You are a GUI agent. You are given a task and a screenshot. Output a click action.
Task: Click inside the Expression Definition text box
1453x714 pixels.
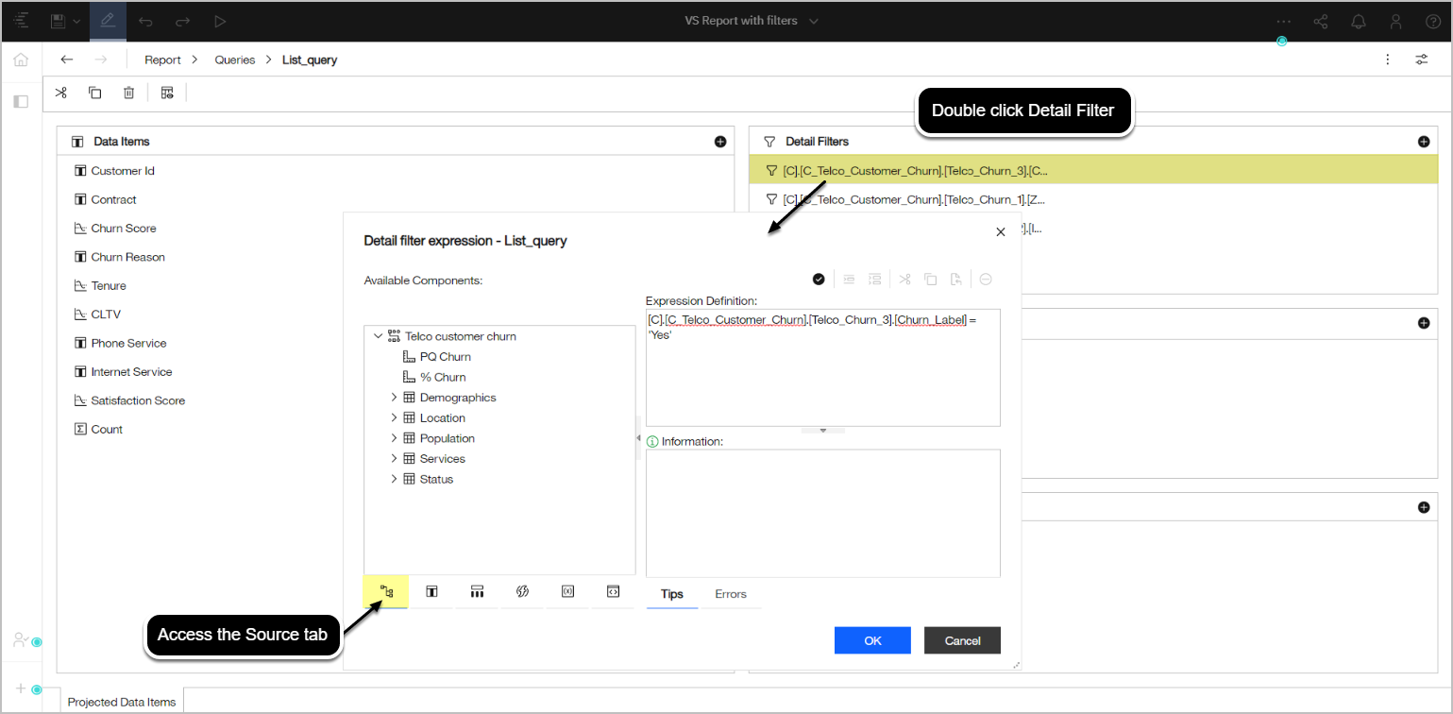(x=821, y=378)
